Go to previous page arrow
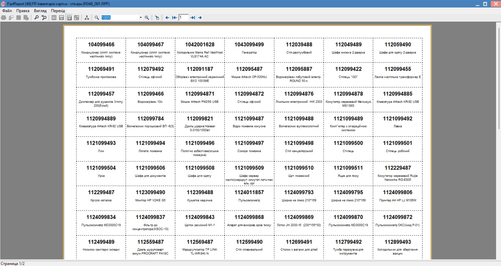This screenshot has height=266, width=501. pos(167,17)
